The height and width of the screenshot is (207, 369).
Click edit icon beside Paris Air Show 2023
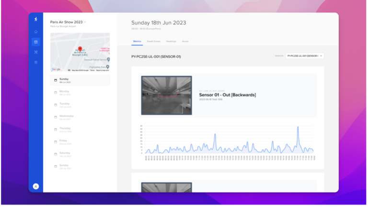click(x=85, y=22)
